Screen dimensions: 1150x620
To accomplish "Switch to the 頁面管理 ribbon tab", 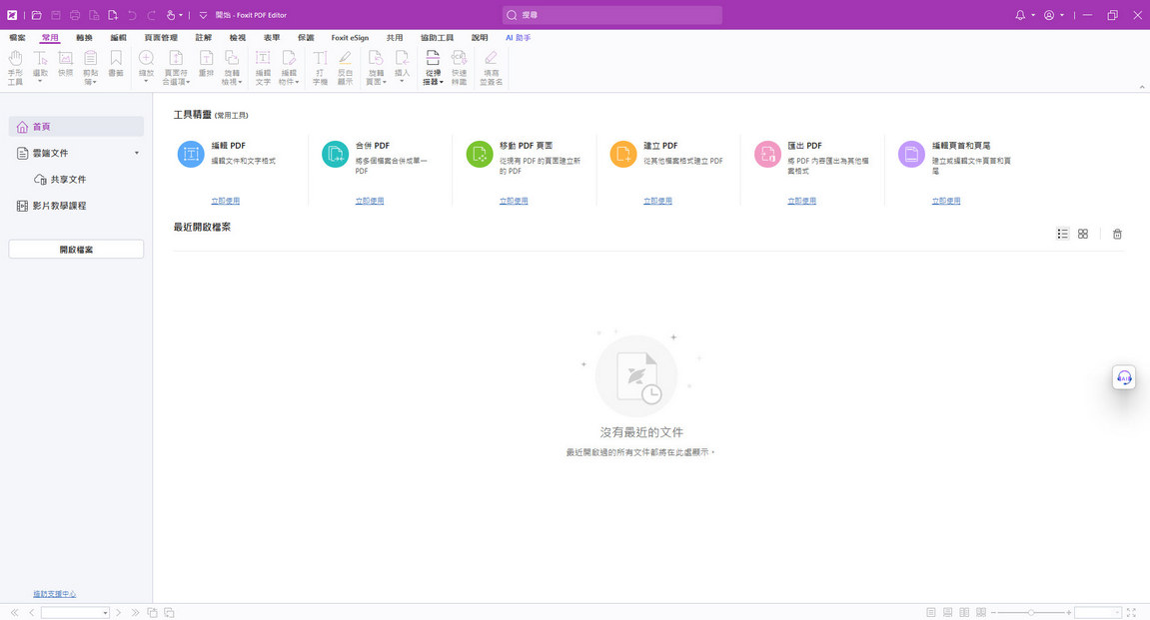I will click(160, 37).
